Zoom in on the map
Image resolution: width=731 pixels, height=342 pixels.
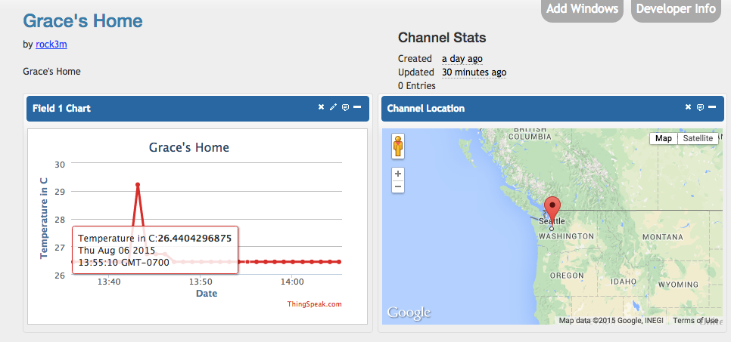[398, 174]
